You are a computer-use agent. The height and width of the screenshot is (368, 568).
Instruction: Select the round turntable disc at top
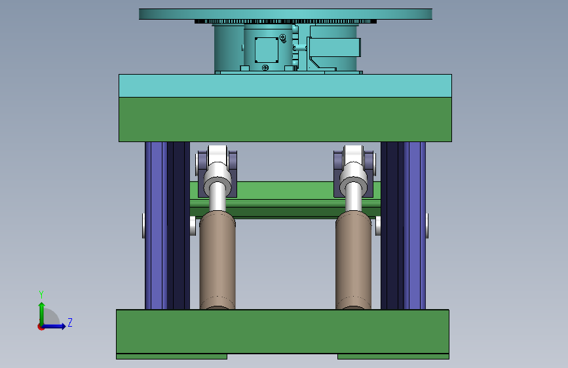click(286, 14)
